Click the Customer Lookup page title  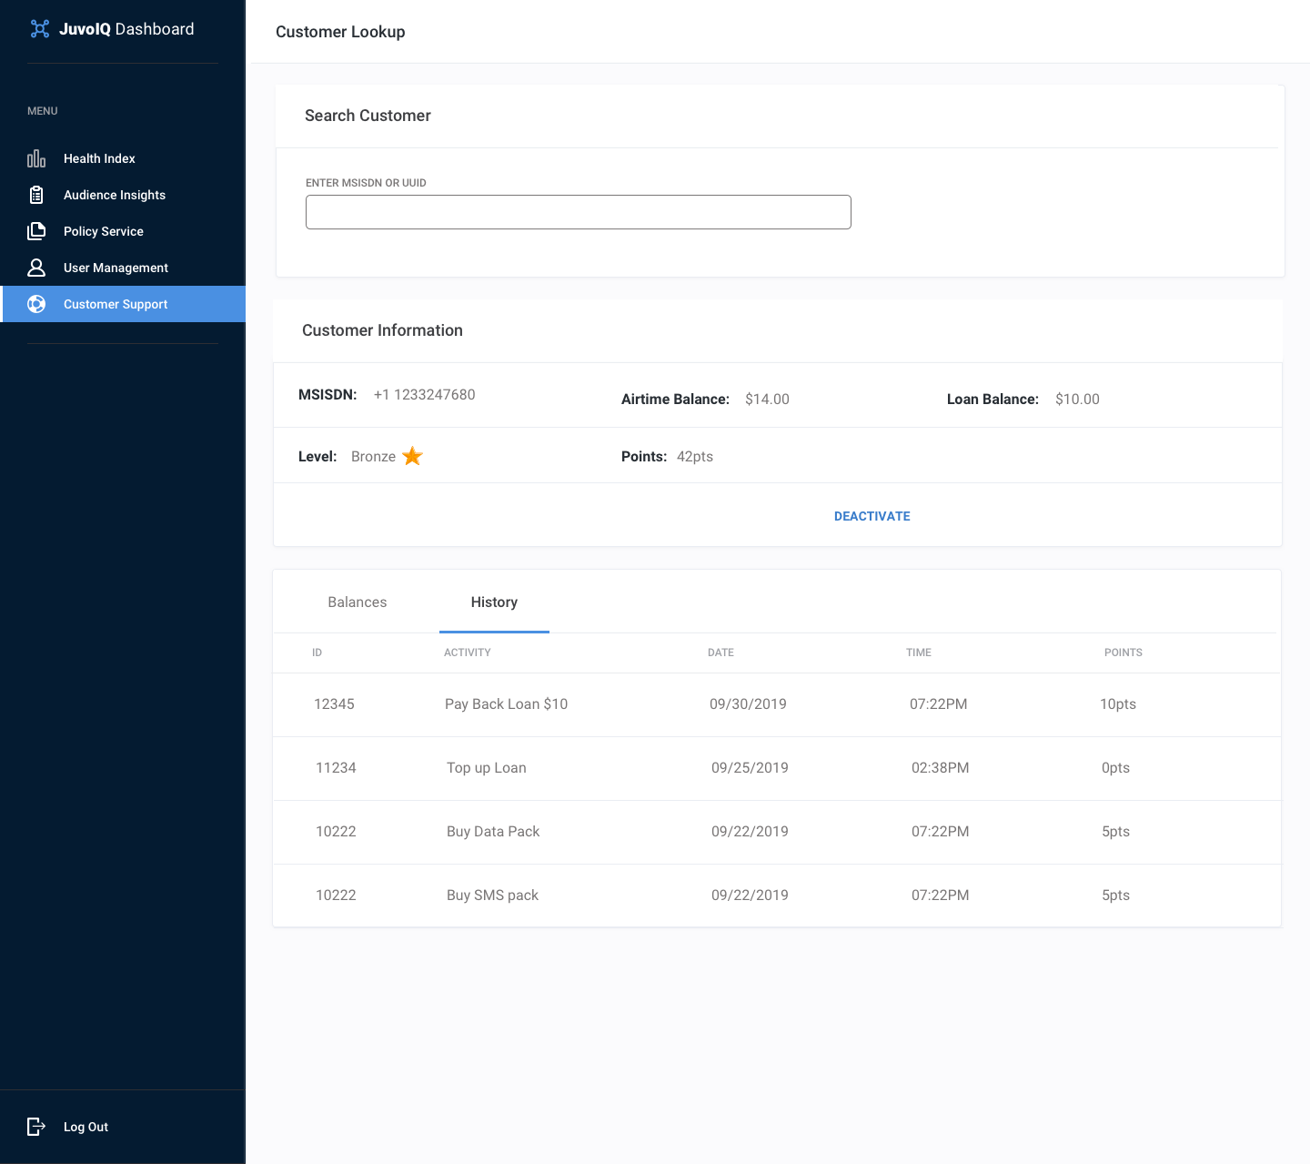point(340,32)
